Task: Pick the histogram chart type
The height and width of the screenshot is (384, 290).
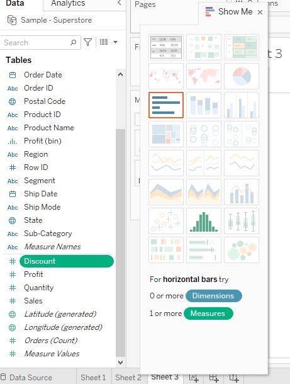Action: tap(204, 221)
